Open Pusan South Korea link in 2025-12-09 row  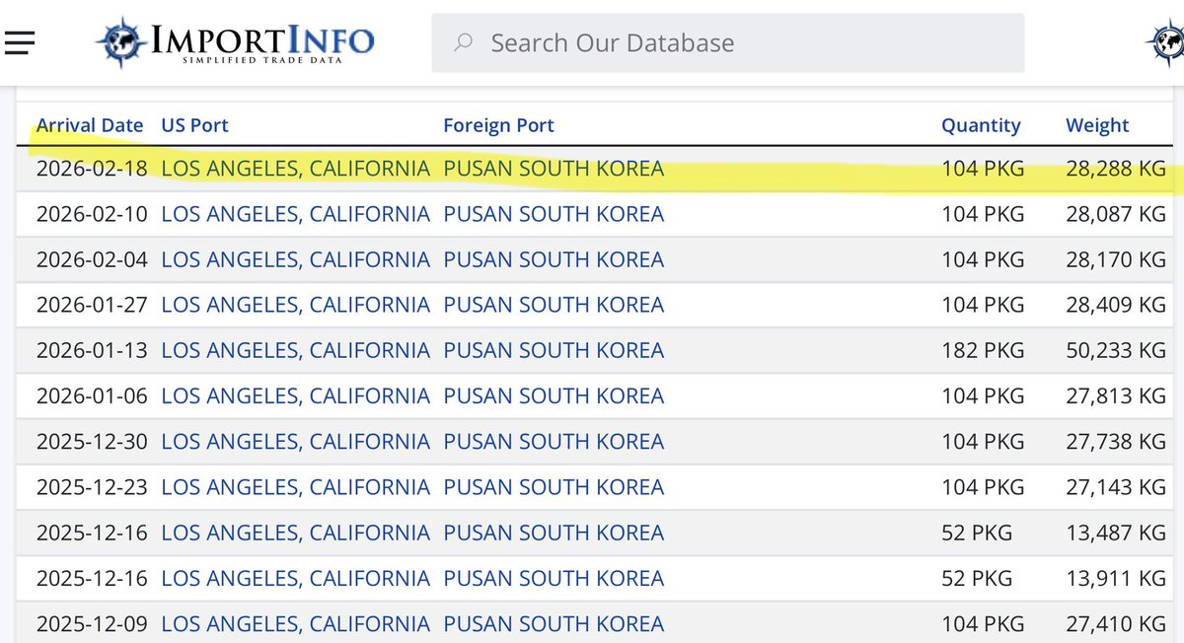(x=554, y=623)
